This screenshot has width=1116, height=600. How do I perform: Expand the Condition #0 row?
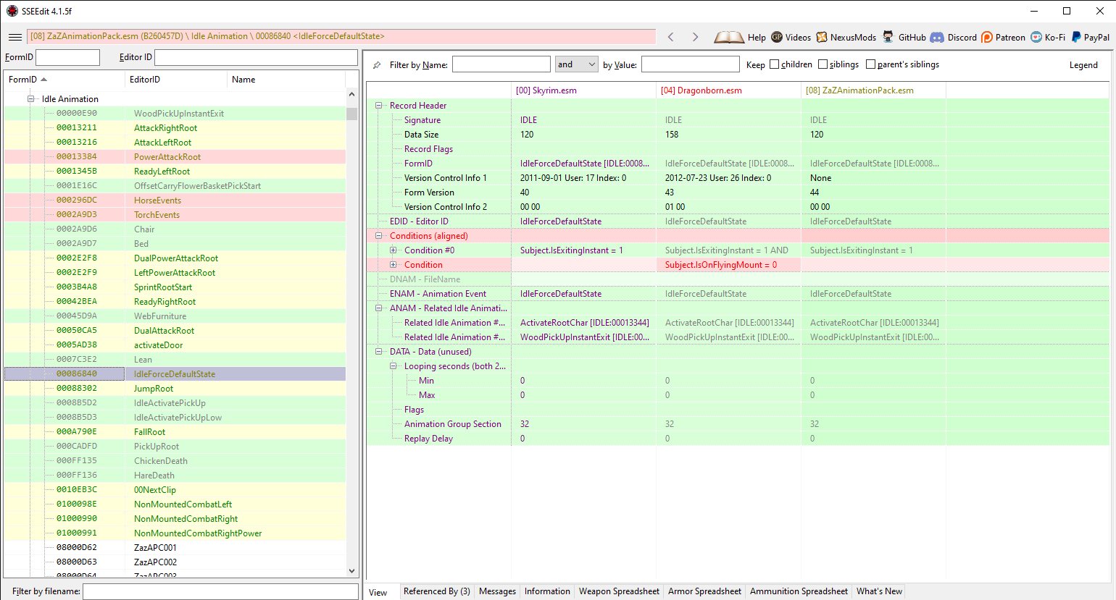(x=393, y=250)
